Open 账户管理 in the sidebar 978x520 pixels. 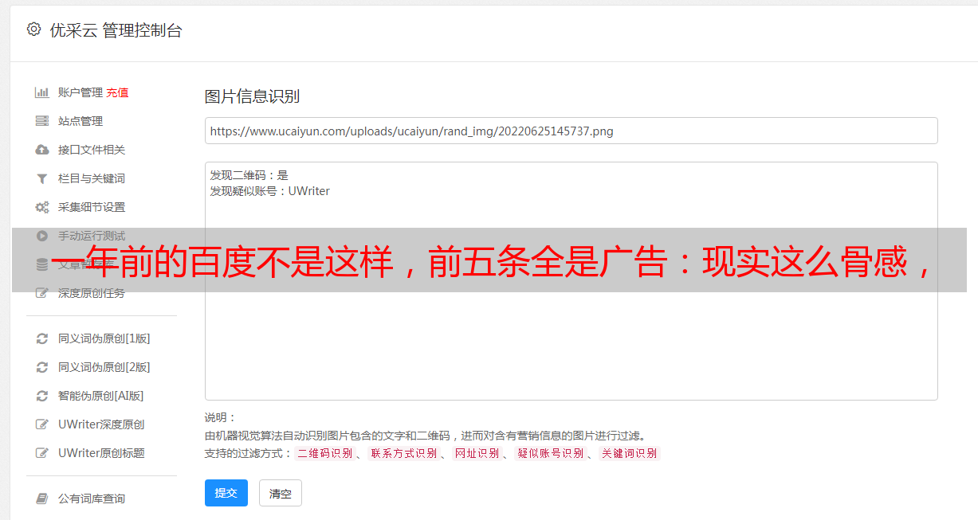[x=81, y=92]
